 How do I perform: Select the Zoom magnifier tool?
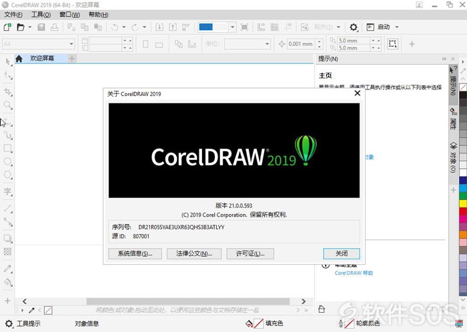[8, 105]
